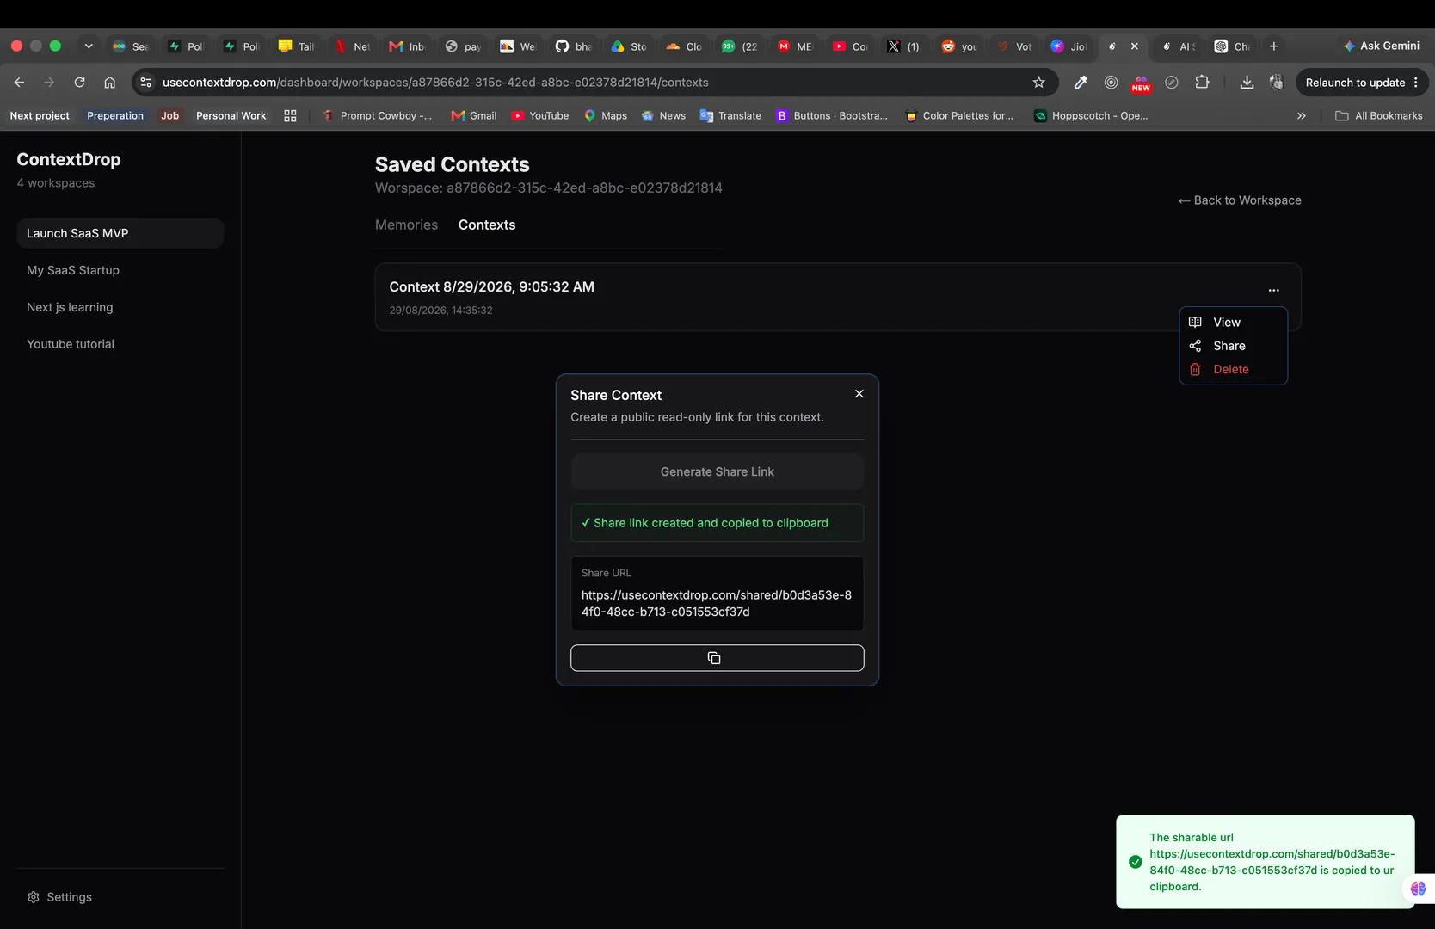Reload the page
1435x929 pixels.
[79, 83]
